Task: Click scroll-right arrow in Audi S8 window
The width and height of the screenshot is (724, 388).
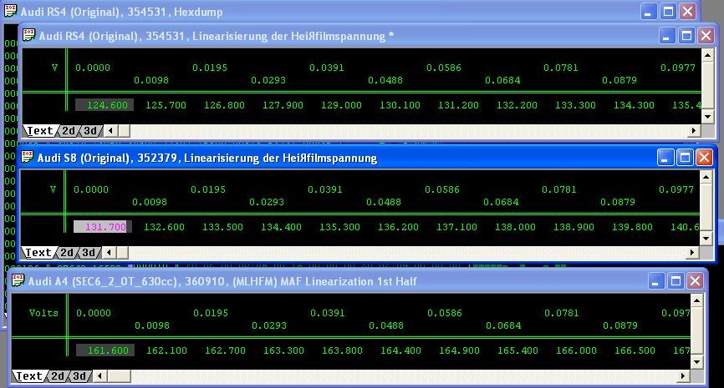Action: (x=691, y=253)
